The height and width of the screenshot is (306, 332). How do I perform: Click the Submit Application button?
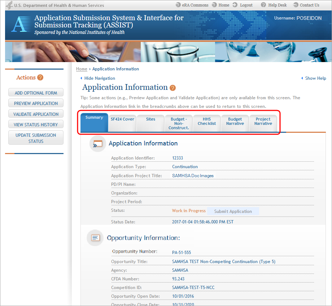(233, 211)
